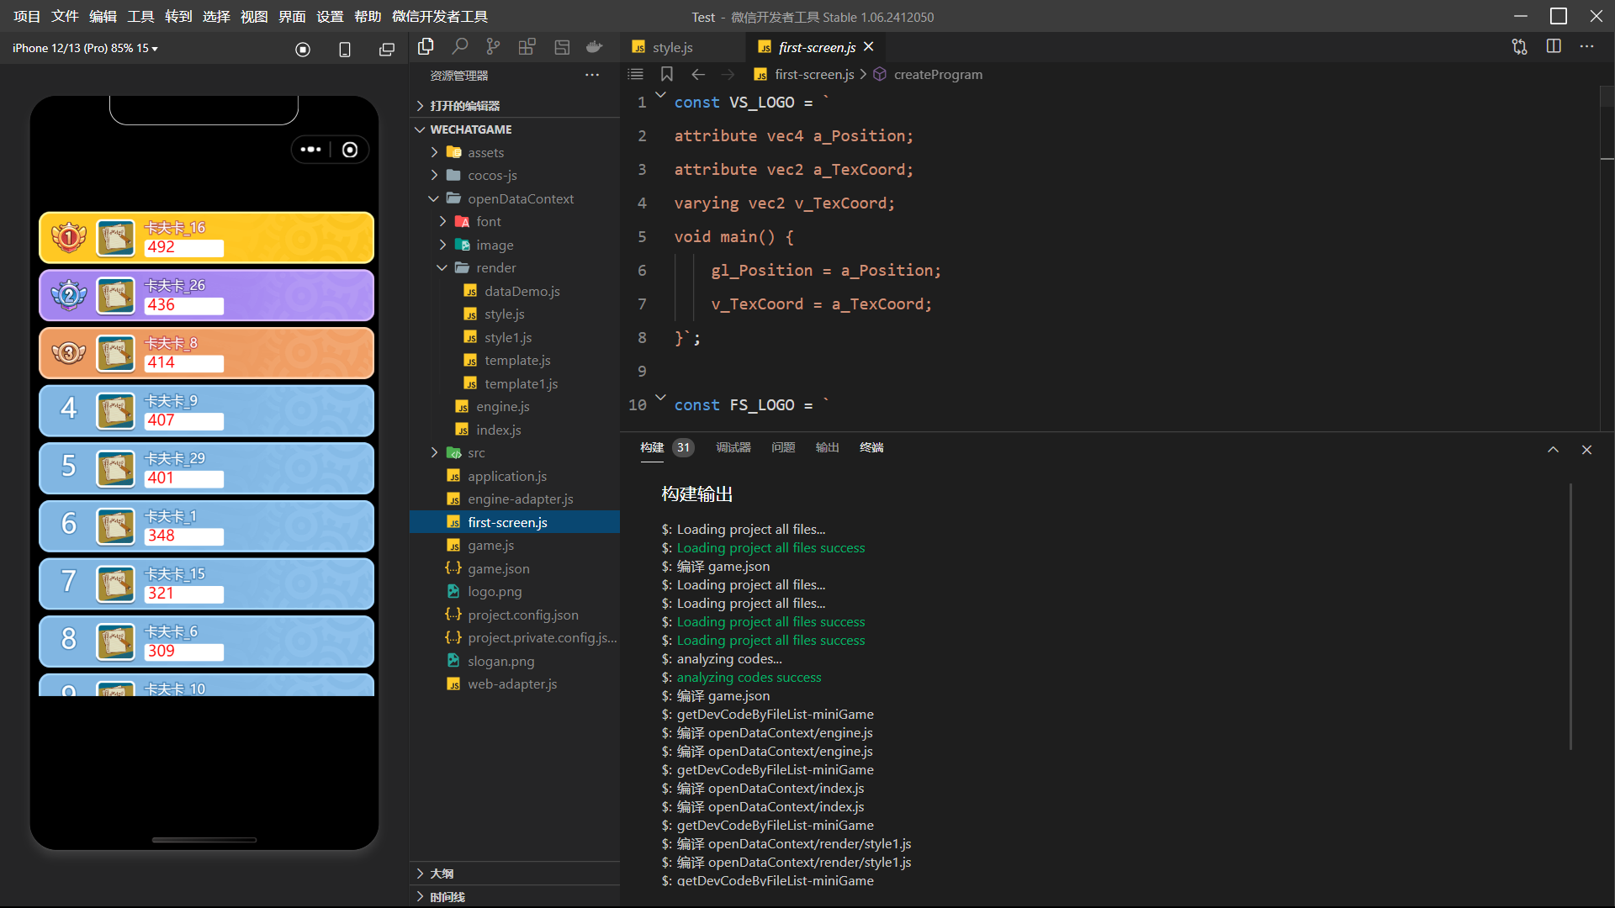Collapse the build panel with chevron up
This screenshot has height=908, width=1615.
1553,450
